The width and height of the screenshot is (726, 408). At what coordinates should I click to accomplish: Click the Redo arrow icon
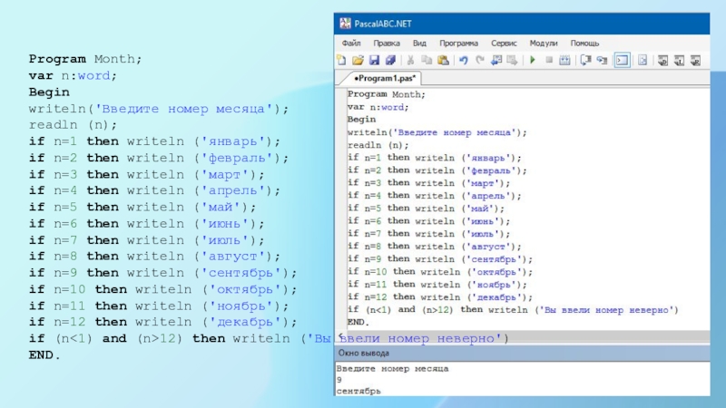tap(480, 60)
